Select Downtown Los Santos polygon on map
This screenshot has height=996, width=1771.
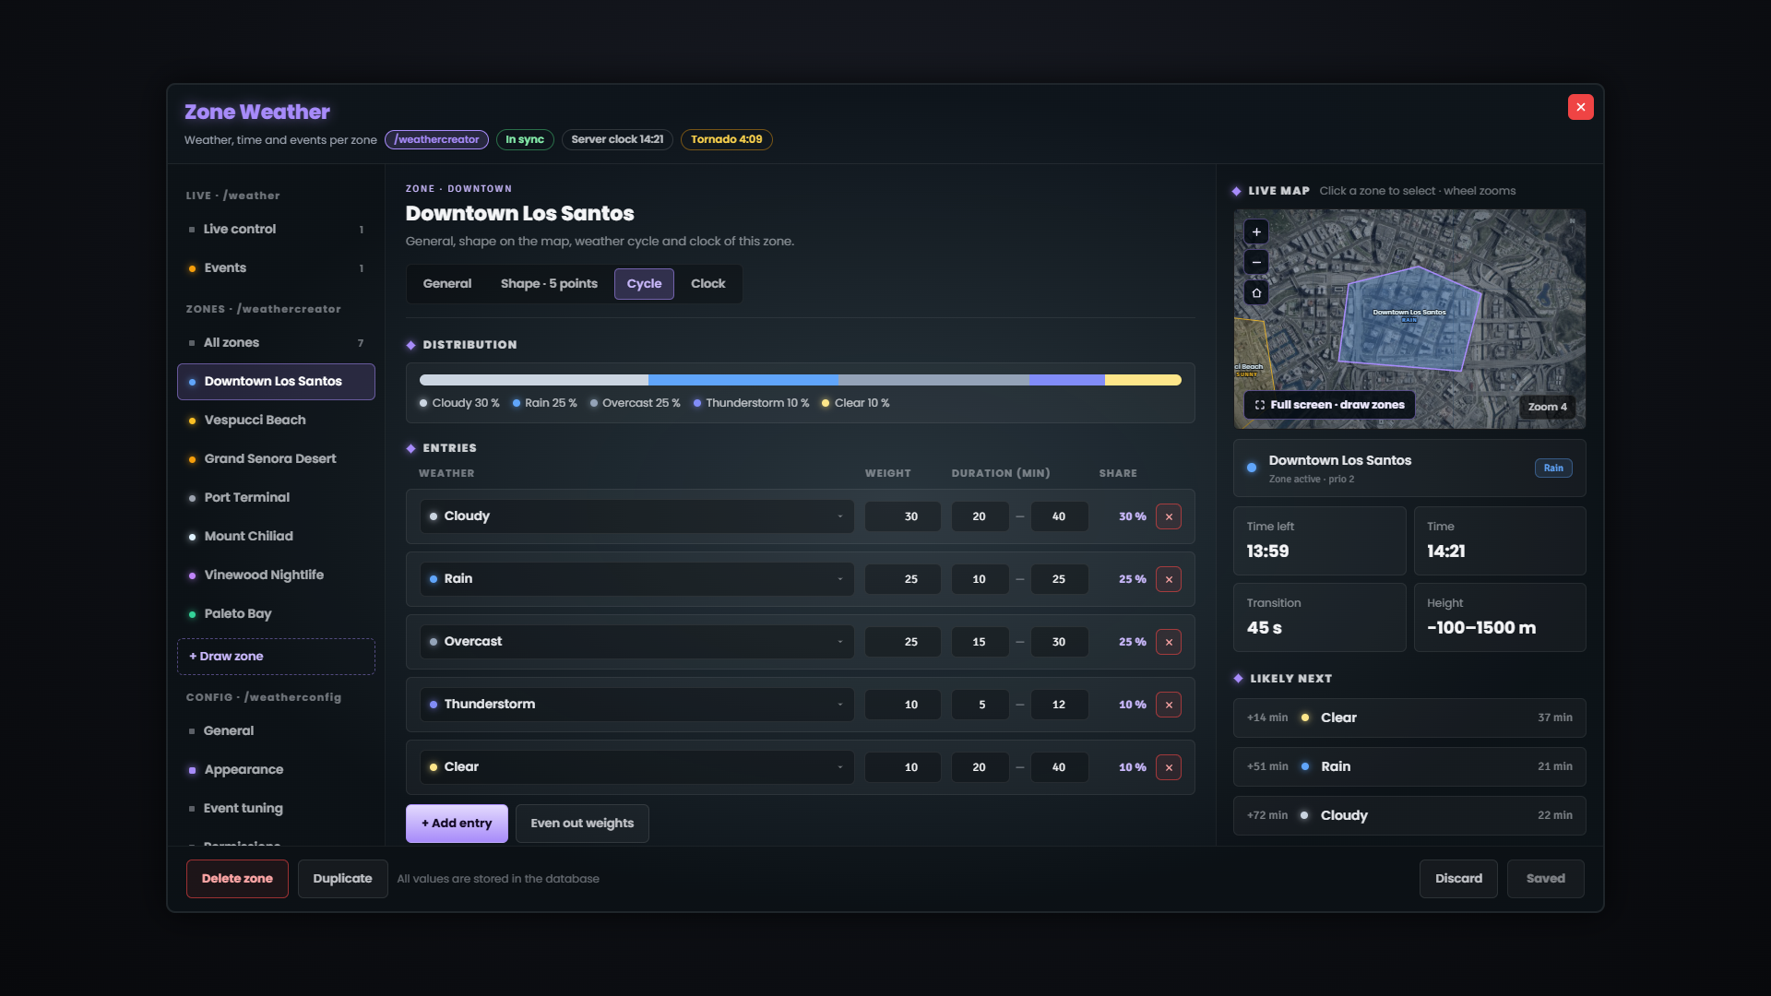(1409, 318)
